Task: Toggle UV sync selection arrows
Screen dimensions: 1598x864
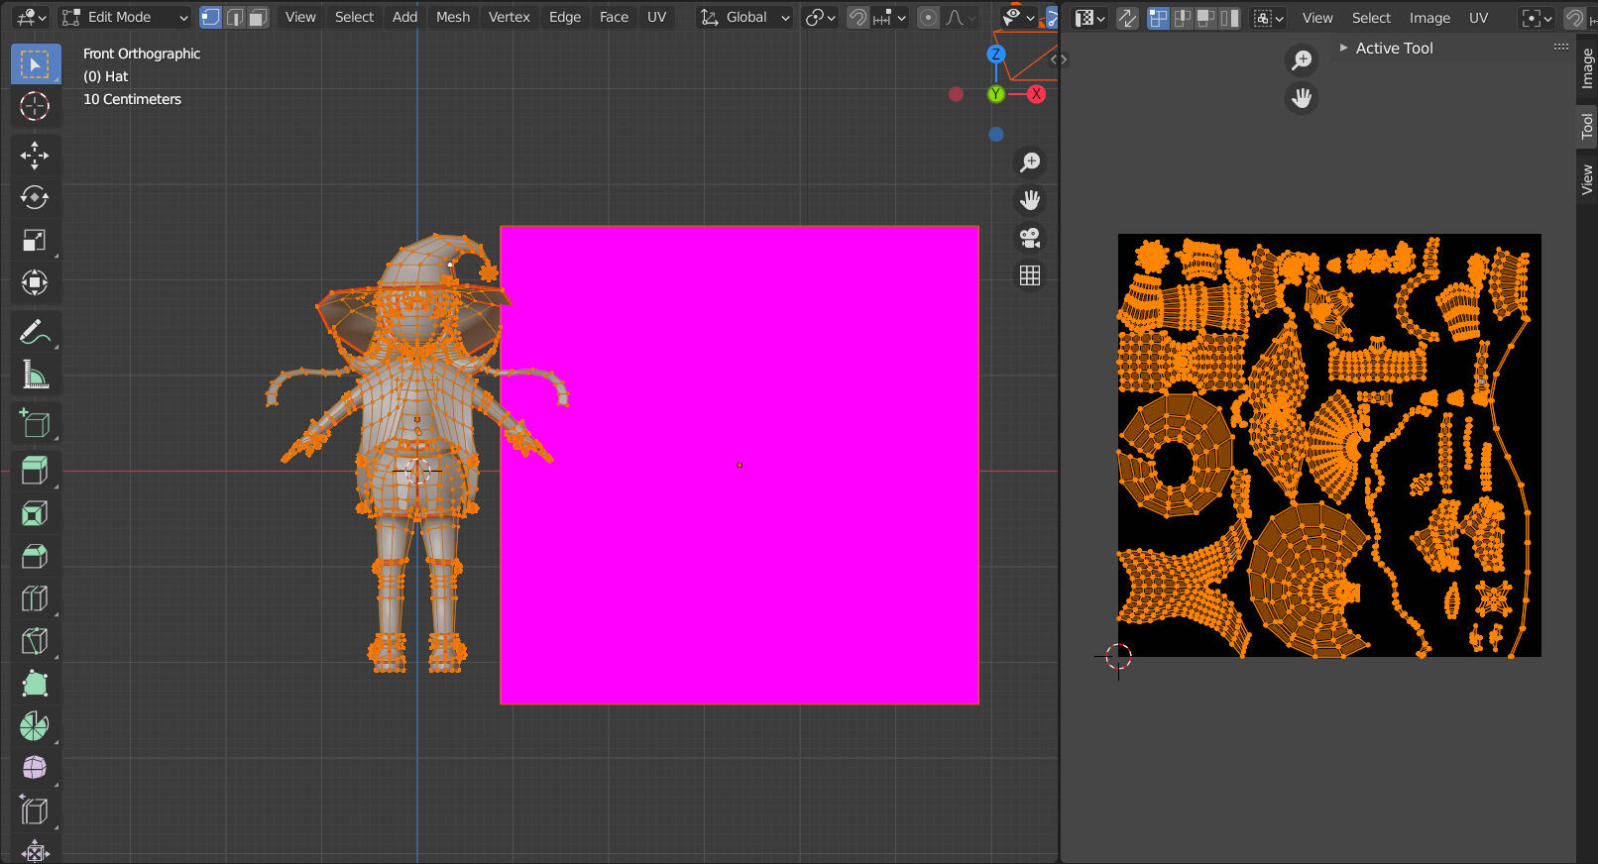Action: pos(1127,18)
